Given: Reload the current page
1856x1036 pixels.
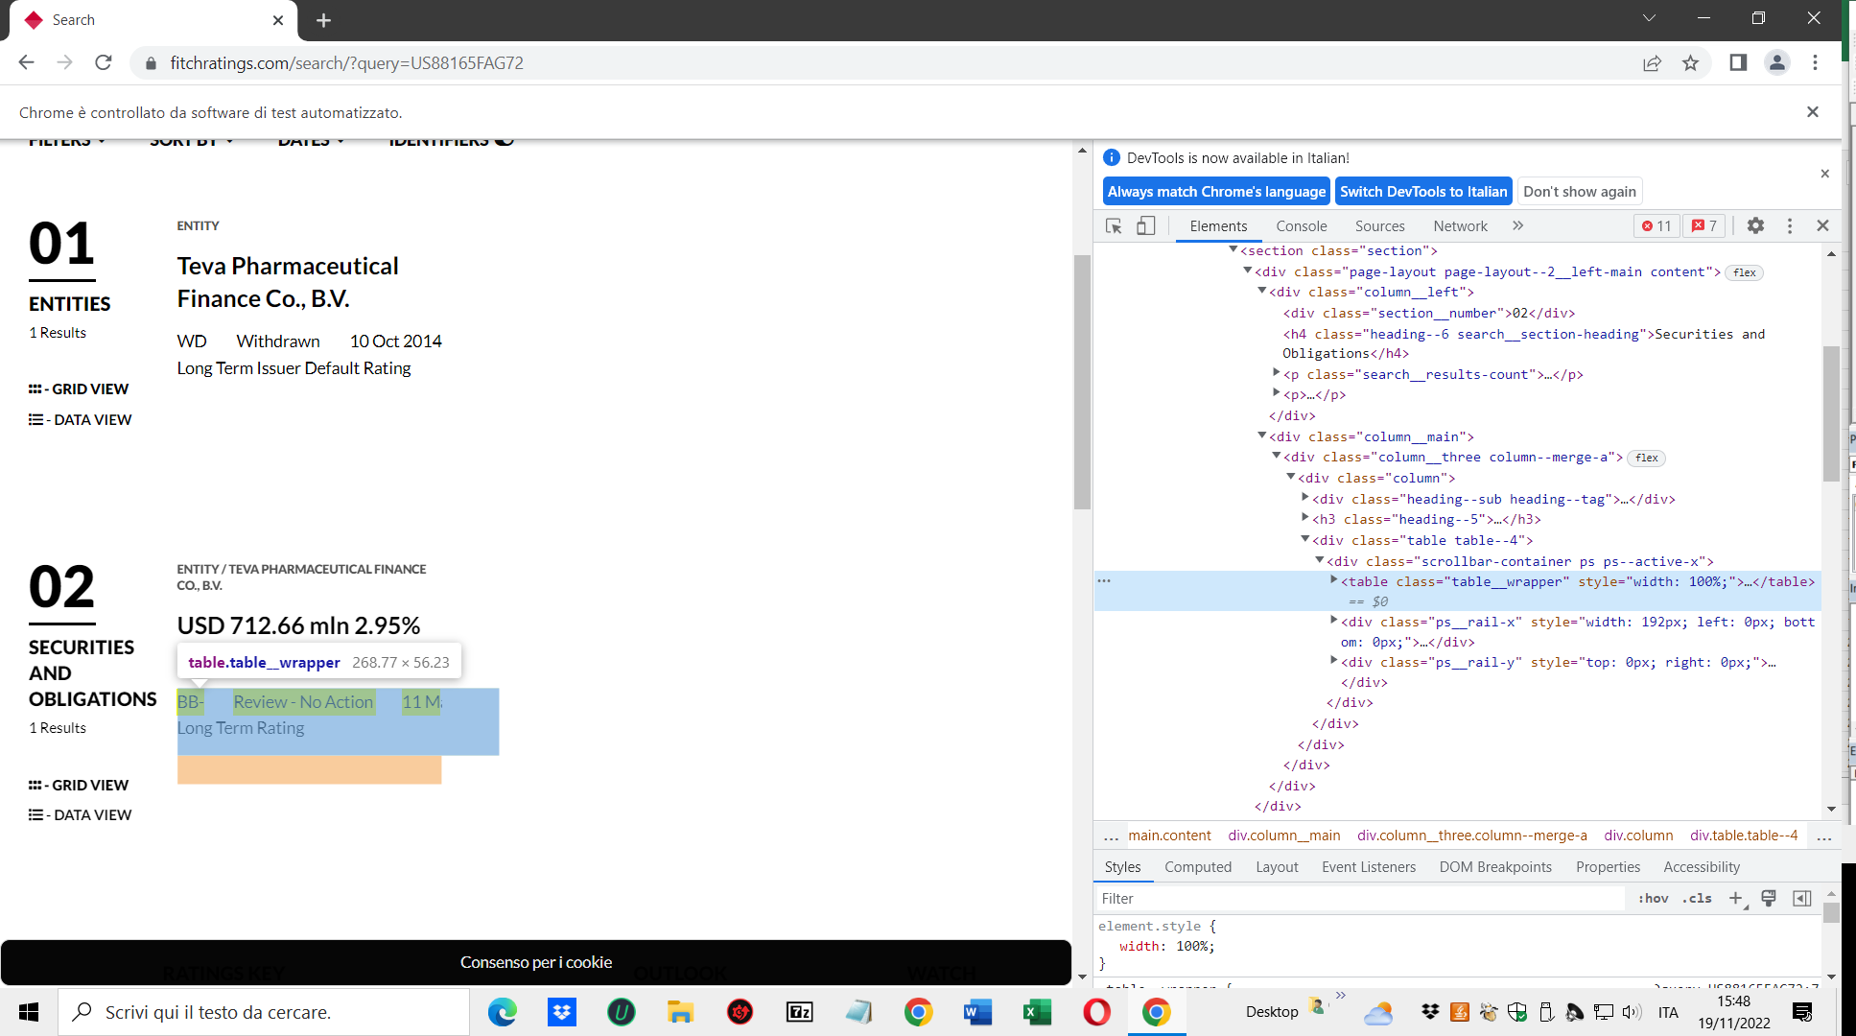Looking at the screenshot, I should [104, 62].
